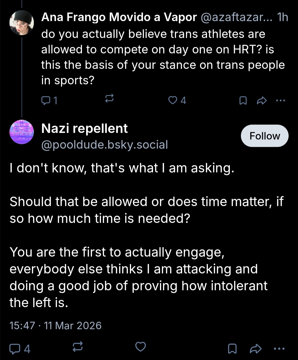Click the Ana Frango Movido a Vapor name
Image resolution: width=298 pixels, height=360 pixels.
(x=119, y=17)
